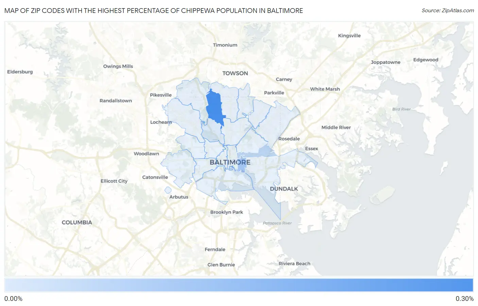This screenshot has height=306, width=478.
Task: Click the BALTIMORE city label
Action: pos(230,162)
